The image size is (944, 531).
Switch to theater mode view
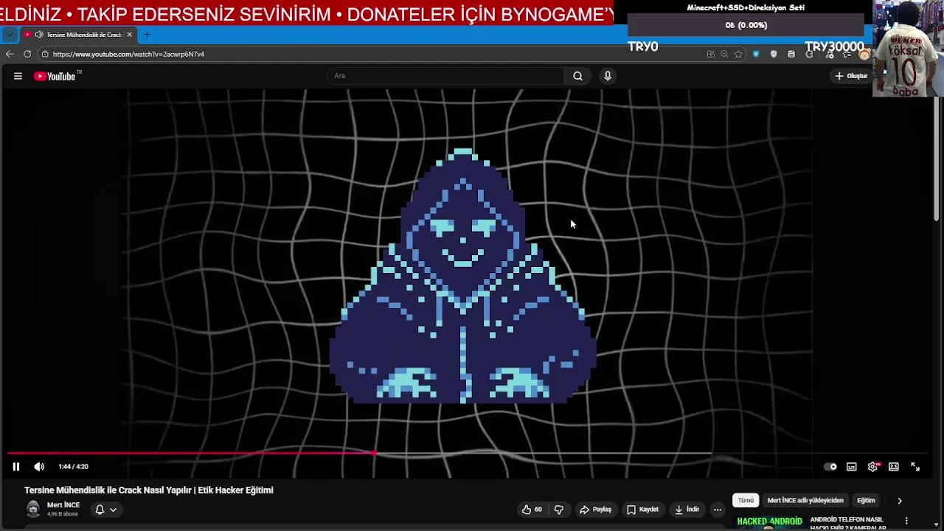point(894,467)
